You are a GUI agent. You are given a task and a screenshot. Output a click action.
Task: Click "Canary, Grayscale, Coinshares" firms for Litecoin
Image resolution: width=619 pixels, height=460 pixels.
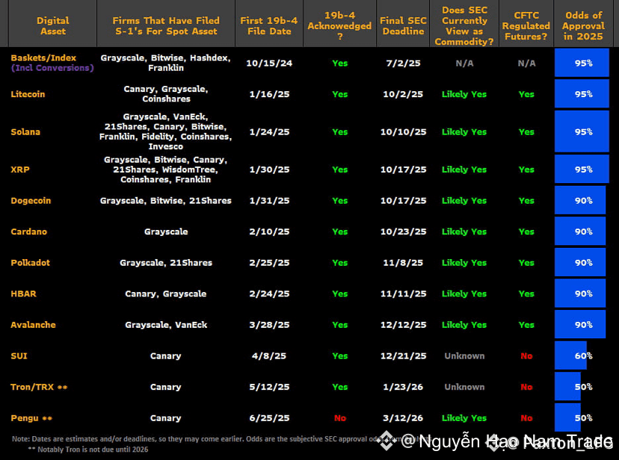166,94
